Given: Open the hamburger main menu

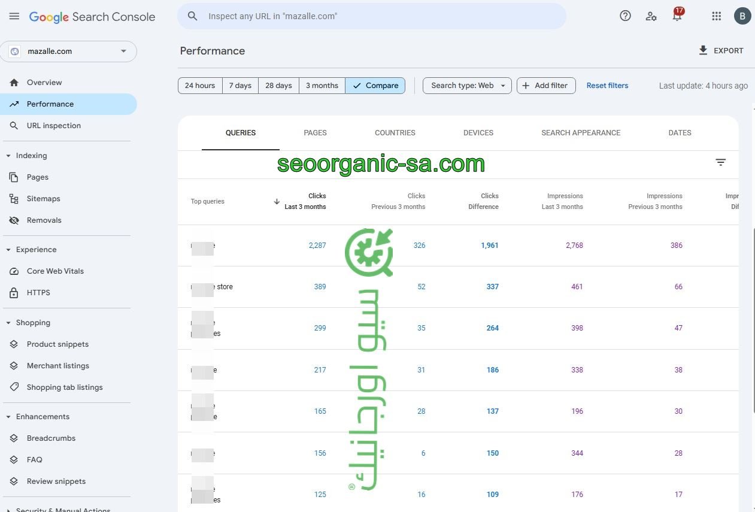Looking at the screenshot, I should pos(14,16).
